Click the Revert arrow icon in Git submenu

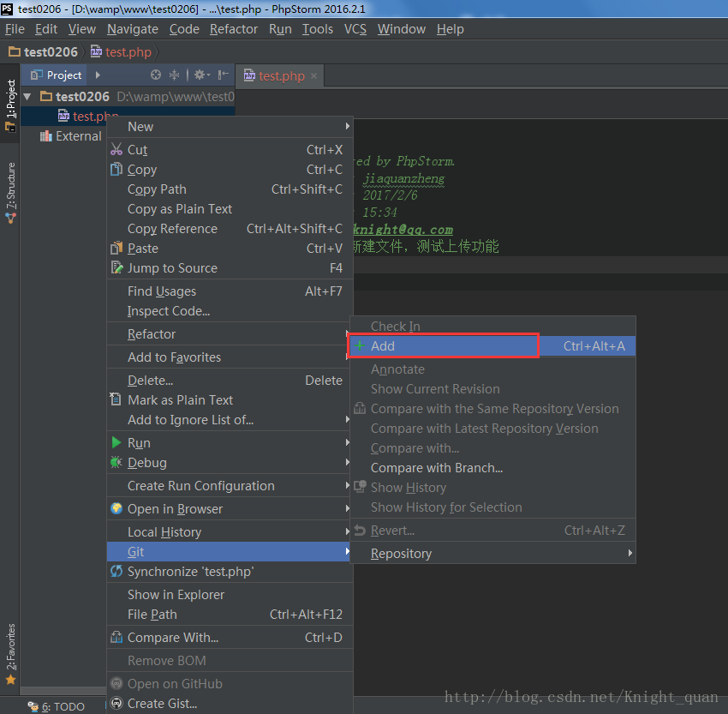point(360,530)
